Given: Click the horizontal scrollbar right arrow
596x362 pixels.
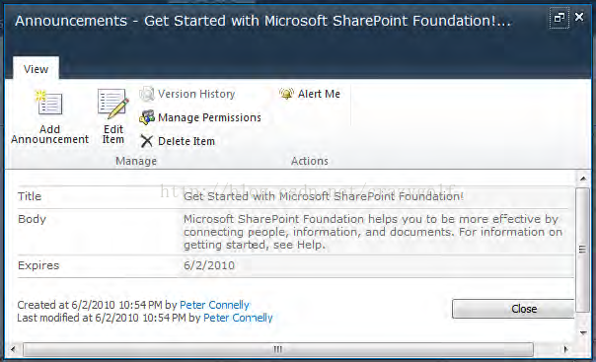Looking at the screenshot, I should tap(565, 349).
